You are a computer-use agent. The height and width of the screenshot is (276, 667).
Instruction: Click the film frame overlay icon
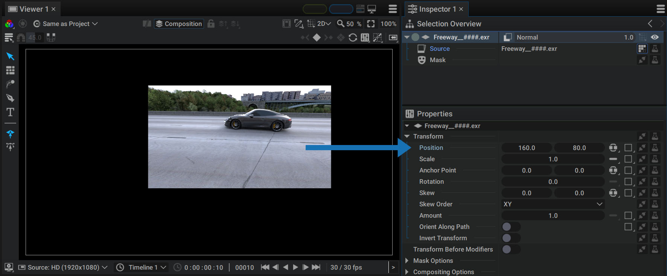point(286,24)
